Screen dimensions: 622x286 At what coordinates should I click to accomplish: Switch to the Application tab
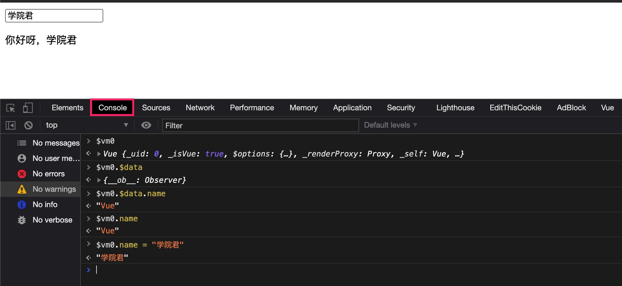[x=352, y=108]
